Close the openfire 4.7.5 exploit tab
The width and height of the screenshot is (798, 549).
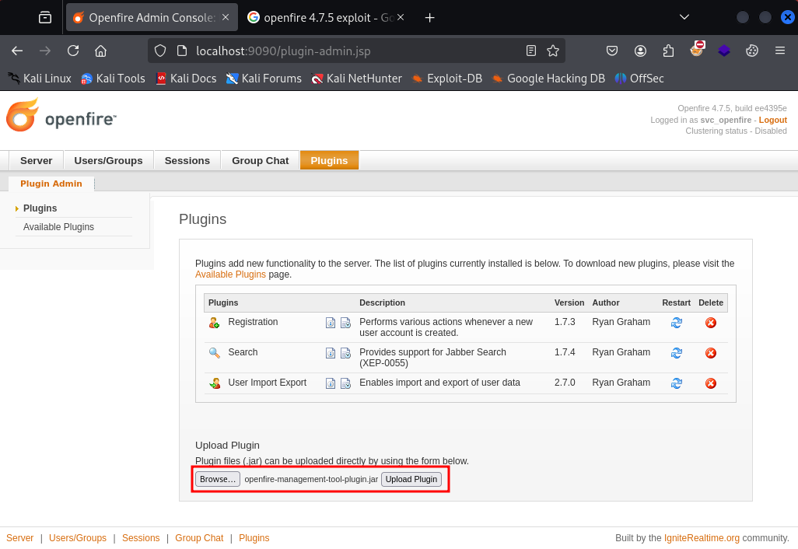click(x=401, y=17)
